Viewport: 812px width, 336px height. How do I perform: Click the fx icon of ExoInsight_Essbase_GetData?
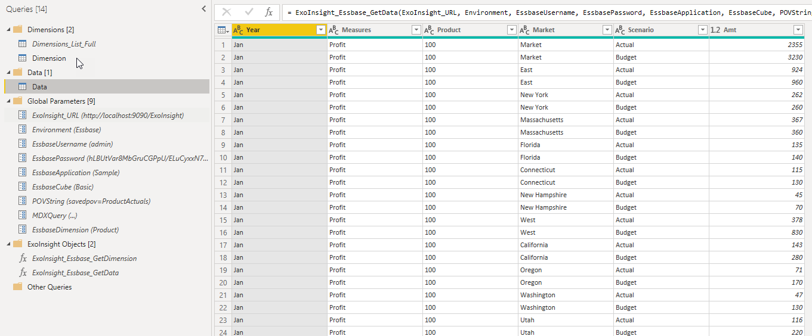coord(23,272)
